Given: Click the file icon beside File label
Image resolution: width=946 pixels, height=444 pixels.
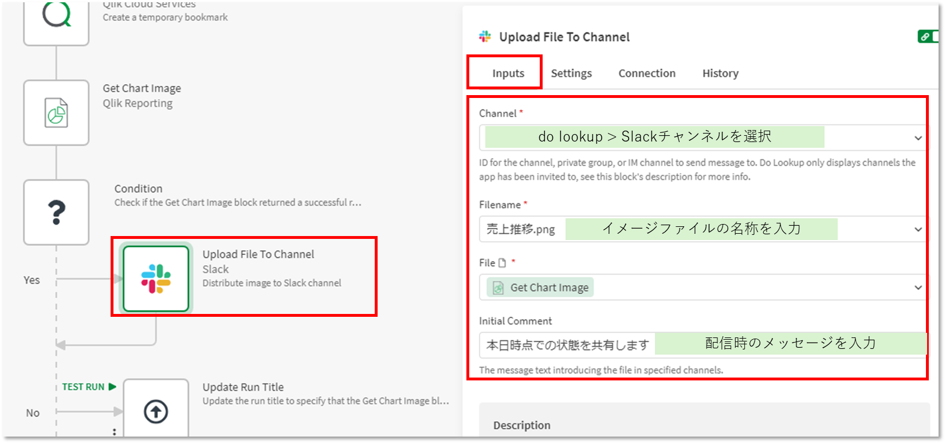Looking at the screenshot, I should pos(503,262).
